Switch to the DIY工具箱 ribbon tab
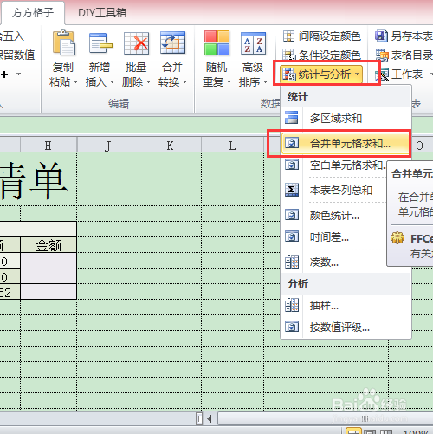This screenshot has width=433, height=434. [x=102, y=13]
